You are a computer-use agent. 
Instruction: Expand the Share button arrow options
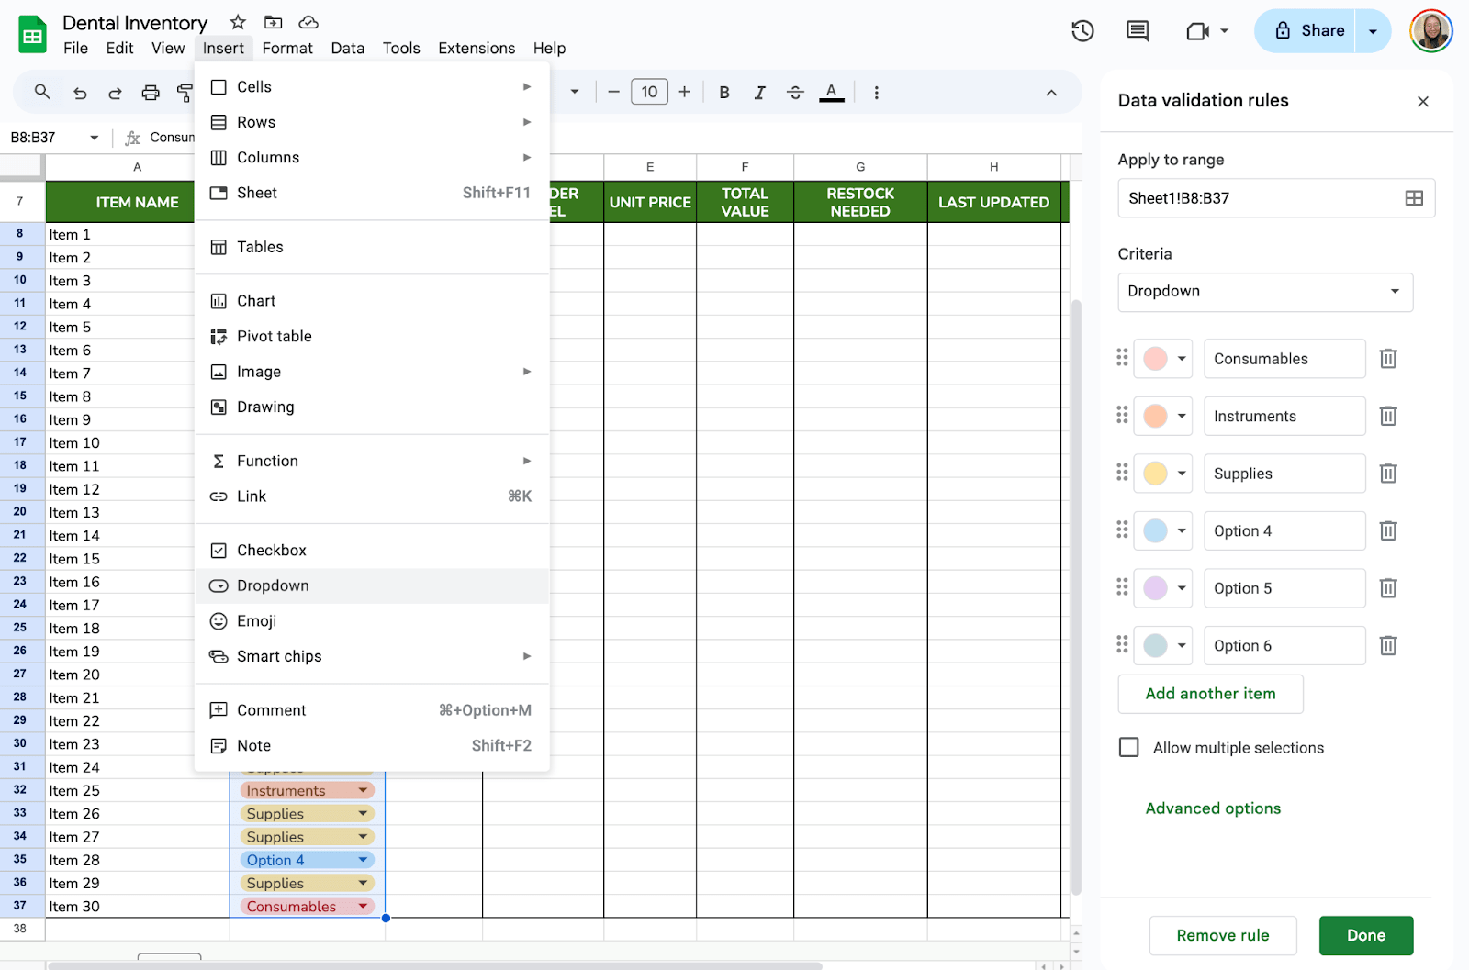(1373, 31)
